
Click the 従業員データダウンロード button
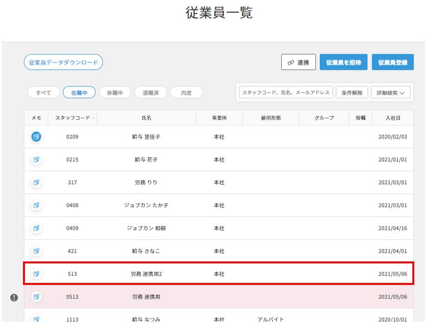coord(63,62)
